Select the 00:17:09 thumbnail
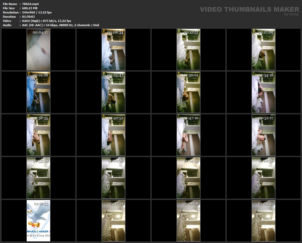The width and height of the screenshot is (302, 243). pyautogui.click(x=264, y=49)
